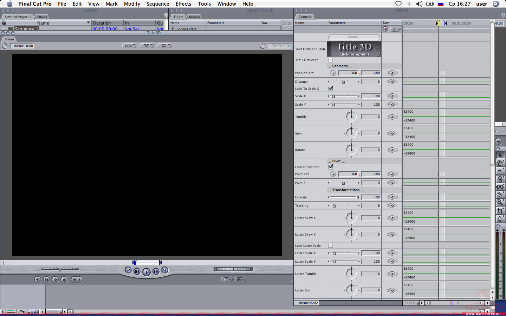Open the keyframe options popup beside reset
The height and width of the screenshot is (316, 506).
pos(396,29)
